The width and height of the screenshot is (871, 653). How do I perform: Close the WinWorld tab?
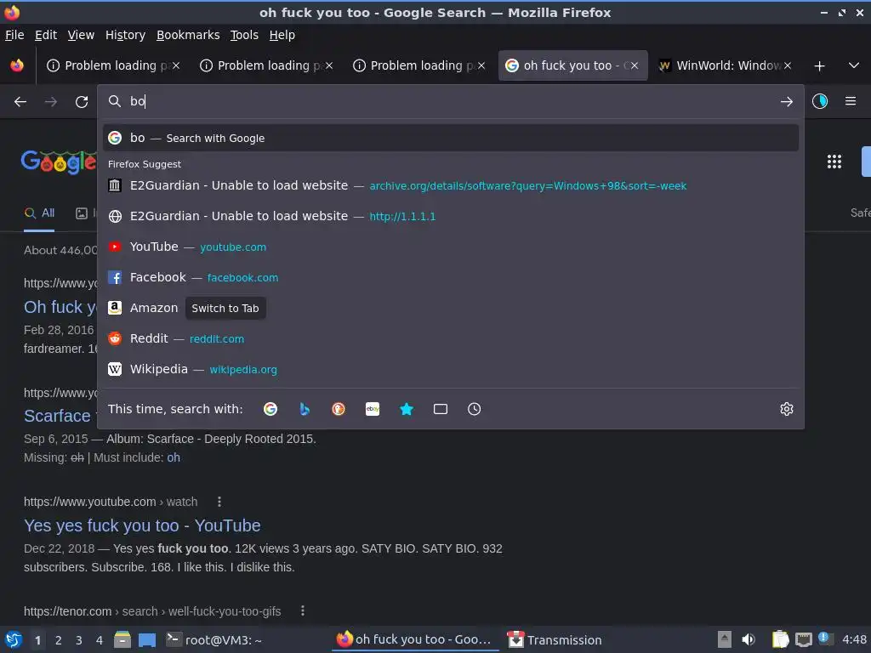tap(787, 65)
